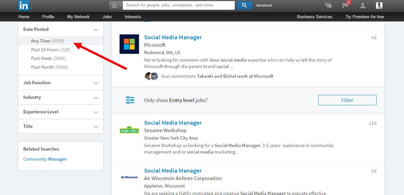Open Microsoft Social Media Manager job
This screenshot has width=404, height=195.
(x=173, y=37)
